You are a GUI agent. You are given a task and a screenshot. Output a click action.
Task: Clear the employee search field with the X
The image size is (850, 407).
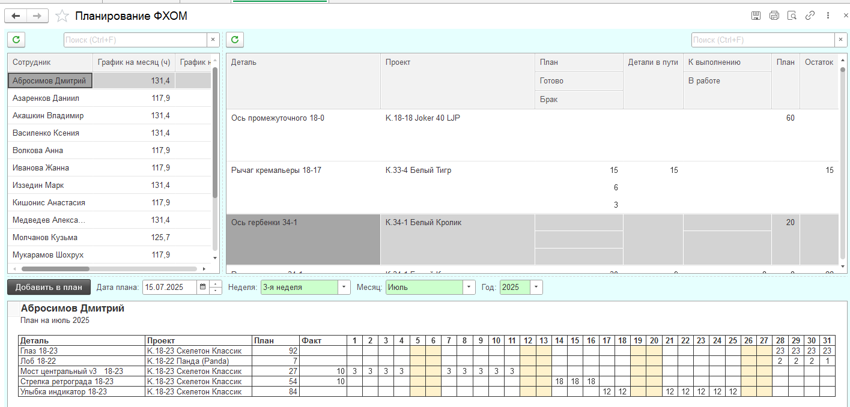click(213, 40)
